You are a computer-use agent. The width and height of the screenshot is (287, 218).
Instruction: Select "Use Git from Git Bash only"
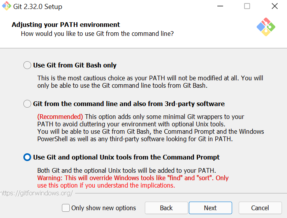(x=27, y=66)
